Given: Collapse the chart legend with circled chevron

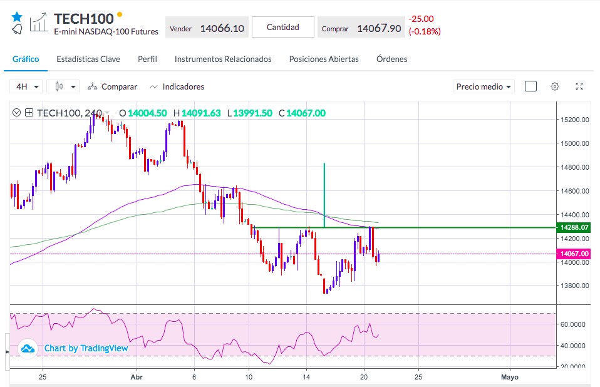Looking at the screenshot, I should 16,113.
